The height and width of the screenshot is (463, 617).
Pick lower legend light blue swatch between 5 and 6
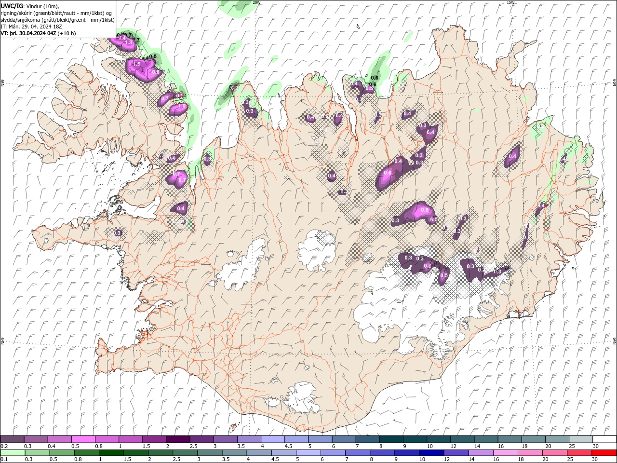308,453
